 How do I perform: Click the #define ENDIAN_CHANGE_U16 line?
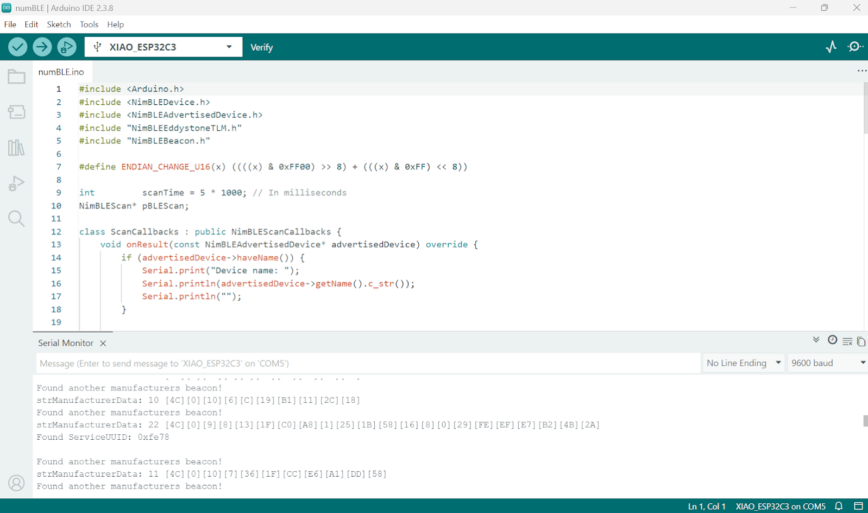click(273, 167)
